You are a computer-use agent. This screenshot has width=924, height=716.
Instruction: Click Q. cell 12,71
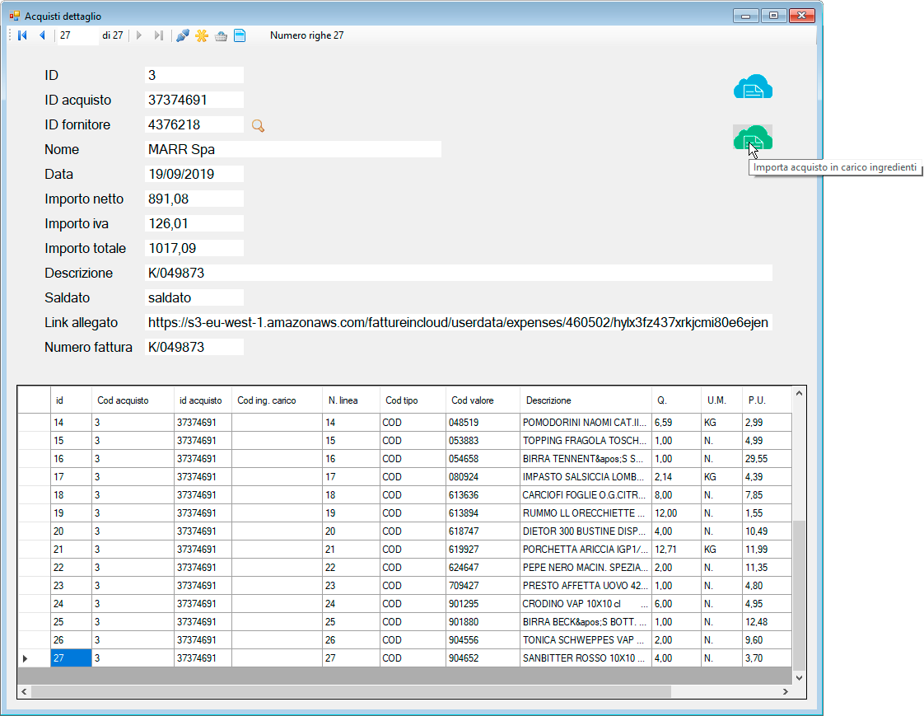676,550
